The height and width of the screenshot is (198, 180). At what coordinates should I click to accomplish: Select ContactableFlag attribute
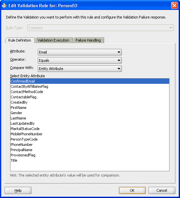(x=90, y=97)
